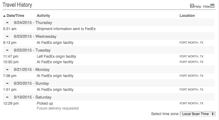Click the Help link text

click(198, 6)
